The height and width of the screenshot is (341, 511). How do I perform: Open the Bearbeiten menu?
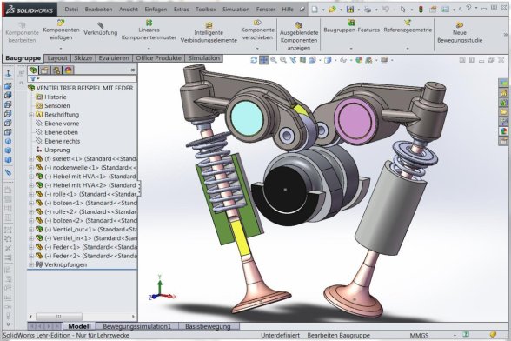[98, 10]
